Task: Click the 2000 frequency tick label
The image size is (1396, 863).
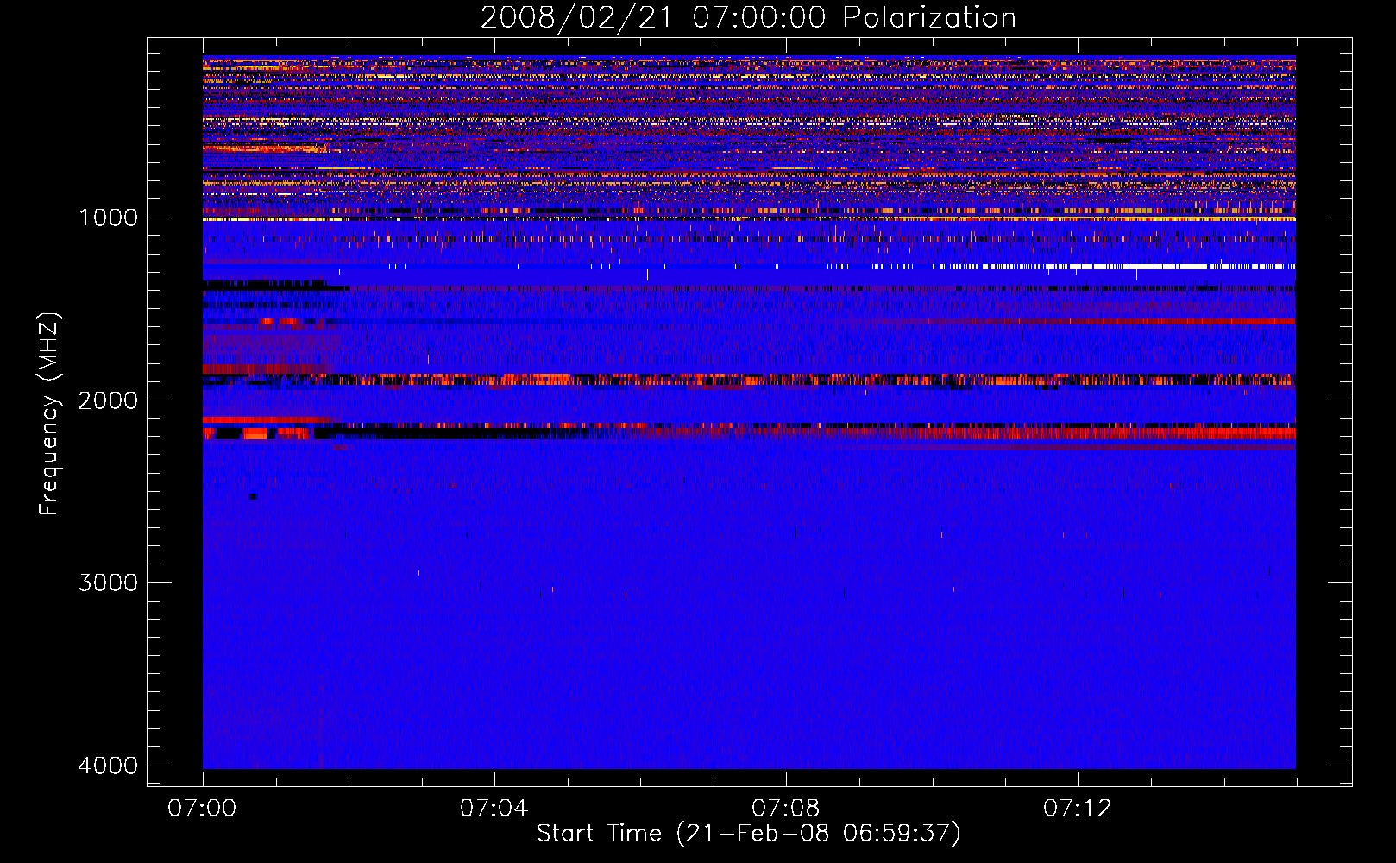Action: coord(108,400)
